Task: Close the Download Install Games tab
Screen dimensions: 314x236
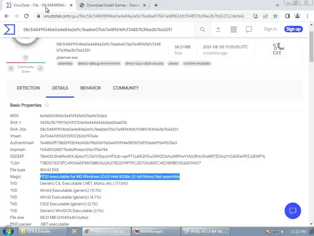Action: [144, 5]
